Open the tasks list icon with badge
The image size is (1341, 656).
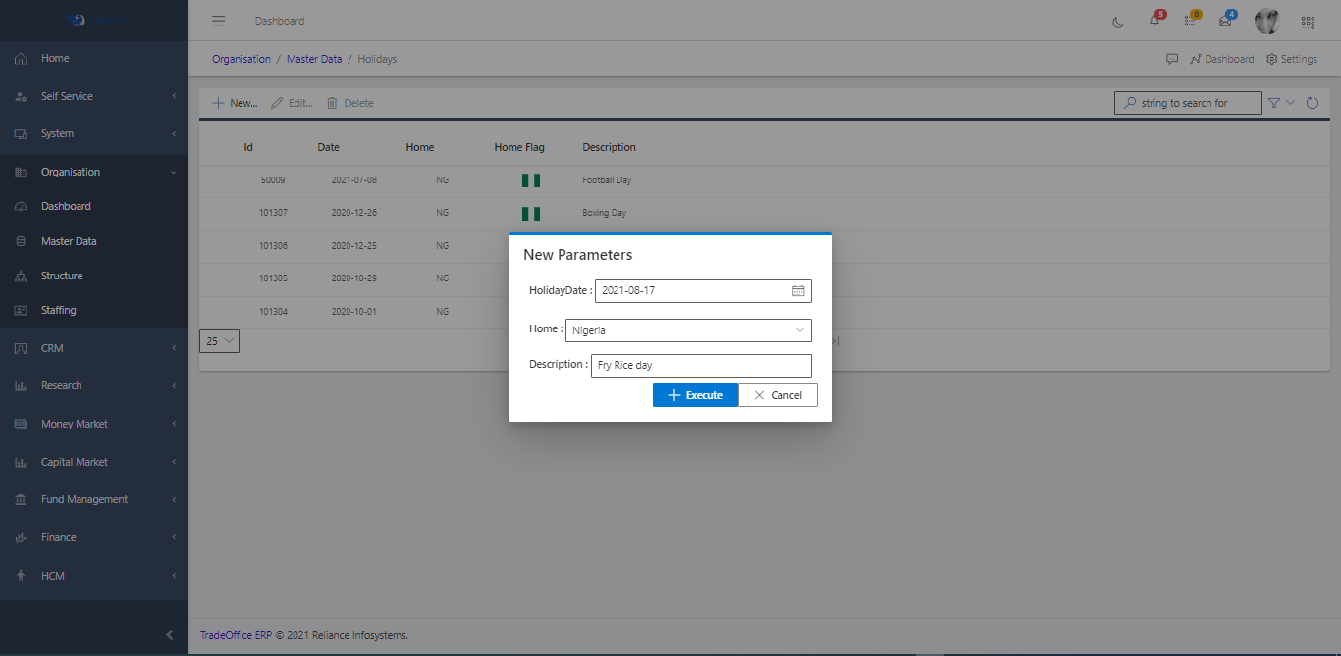(1190, 22)
